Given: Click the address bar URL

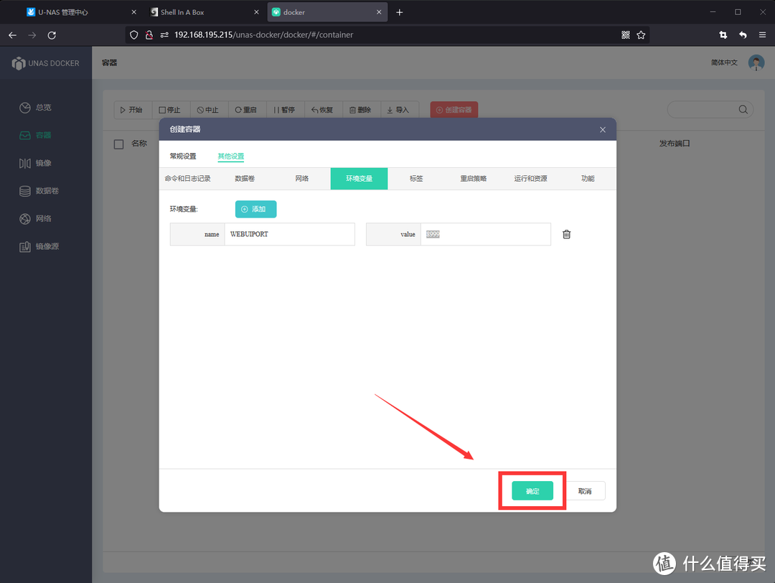Looking at the screenshot, I should [263, 35].
